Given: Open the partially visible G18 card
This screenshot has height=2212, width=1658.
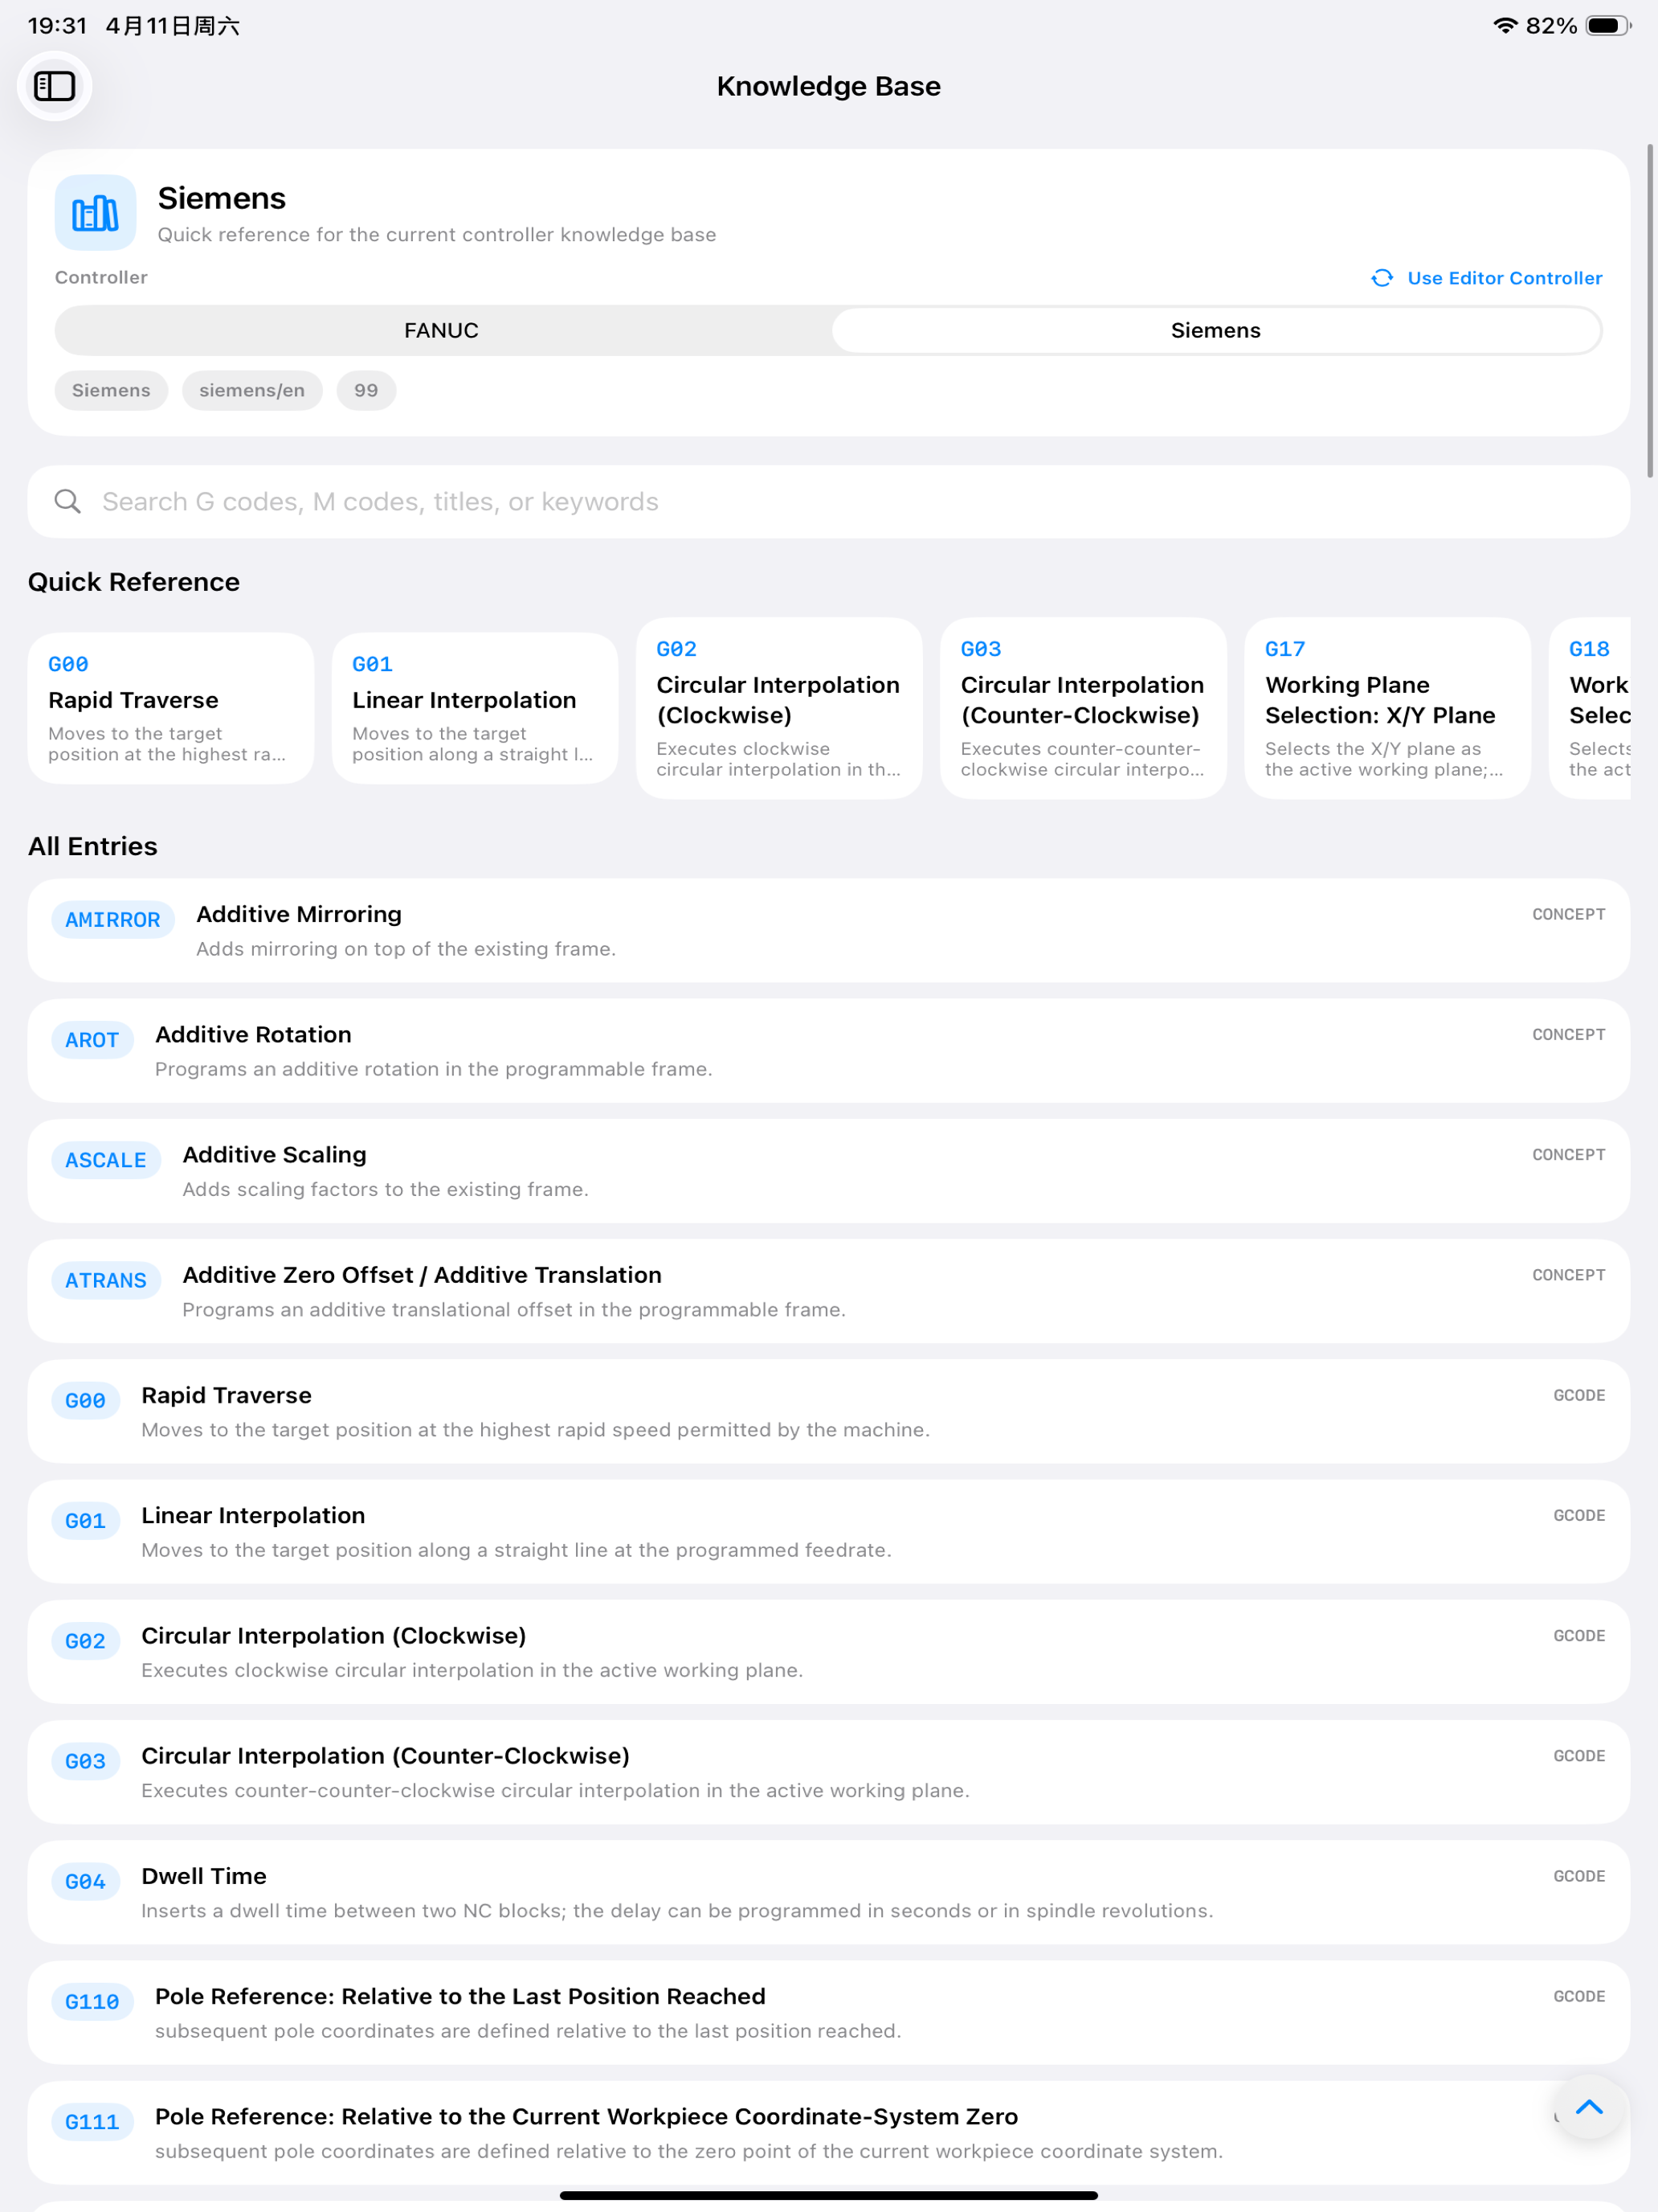Looking at the screenshot, I should (x=1590, y=708).
